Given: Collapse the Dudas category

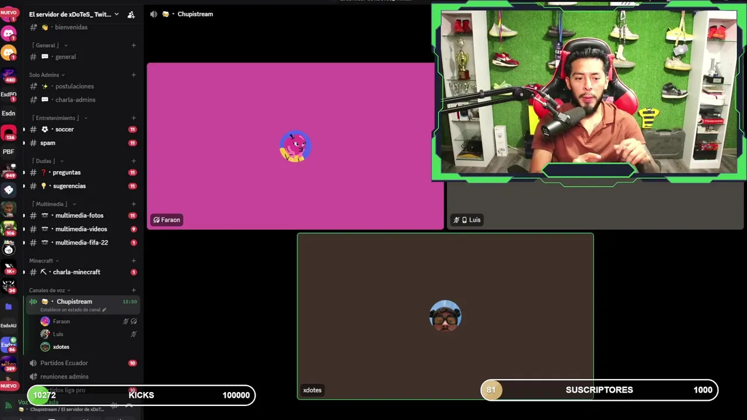Looking at the screenshot, I should [48, 161].
